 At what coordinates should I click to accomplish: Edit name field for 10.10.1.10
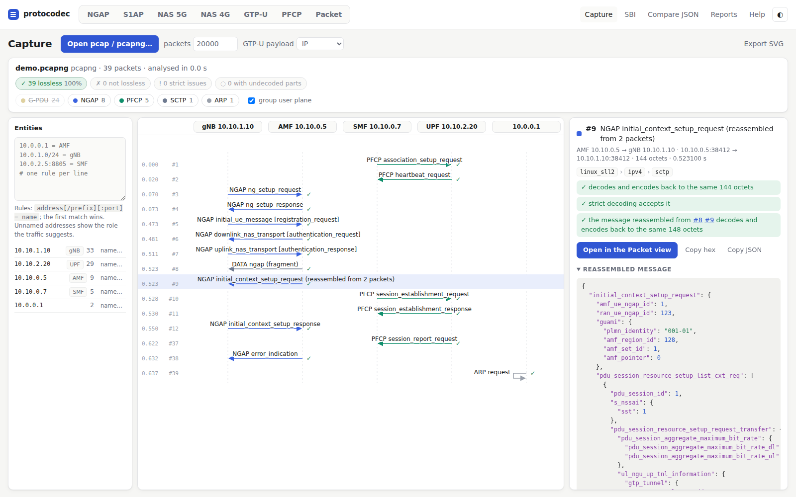point(112,250)
